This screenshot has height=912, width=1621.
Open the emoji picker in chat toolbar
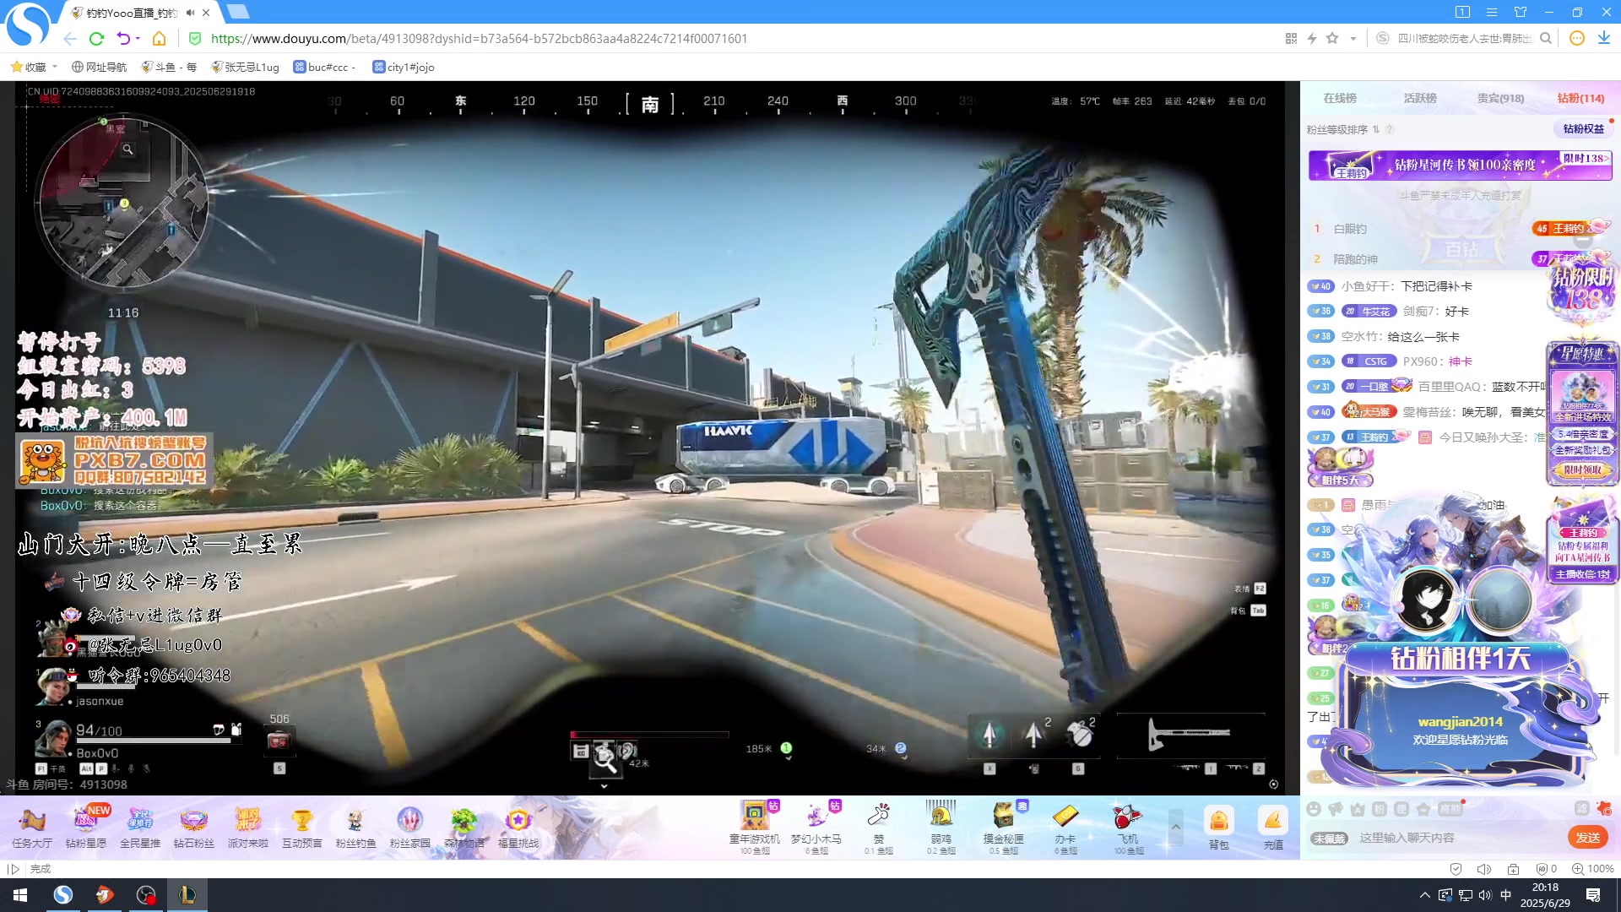click(x=1314, y=809)
